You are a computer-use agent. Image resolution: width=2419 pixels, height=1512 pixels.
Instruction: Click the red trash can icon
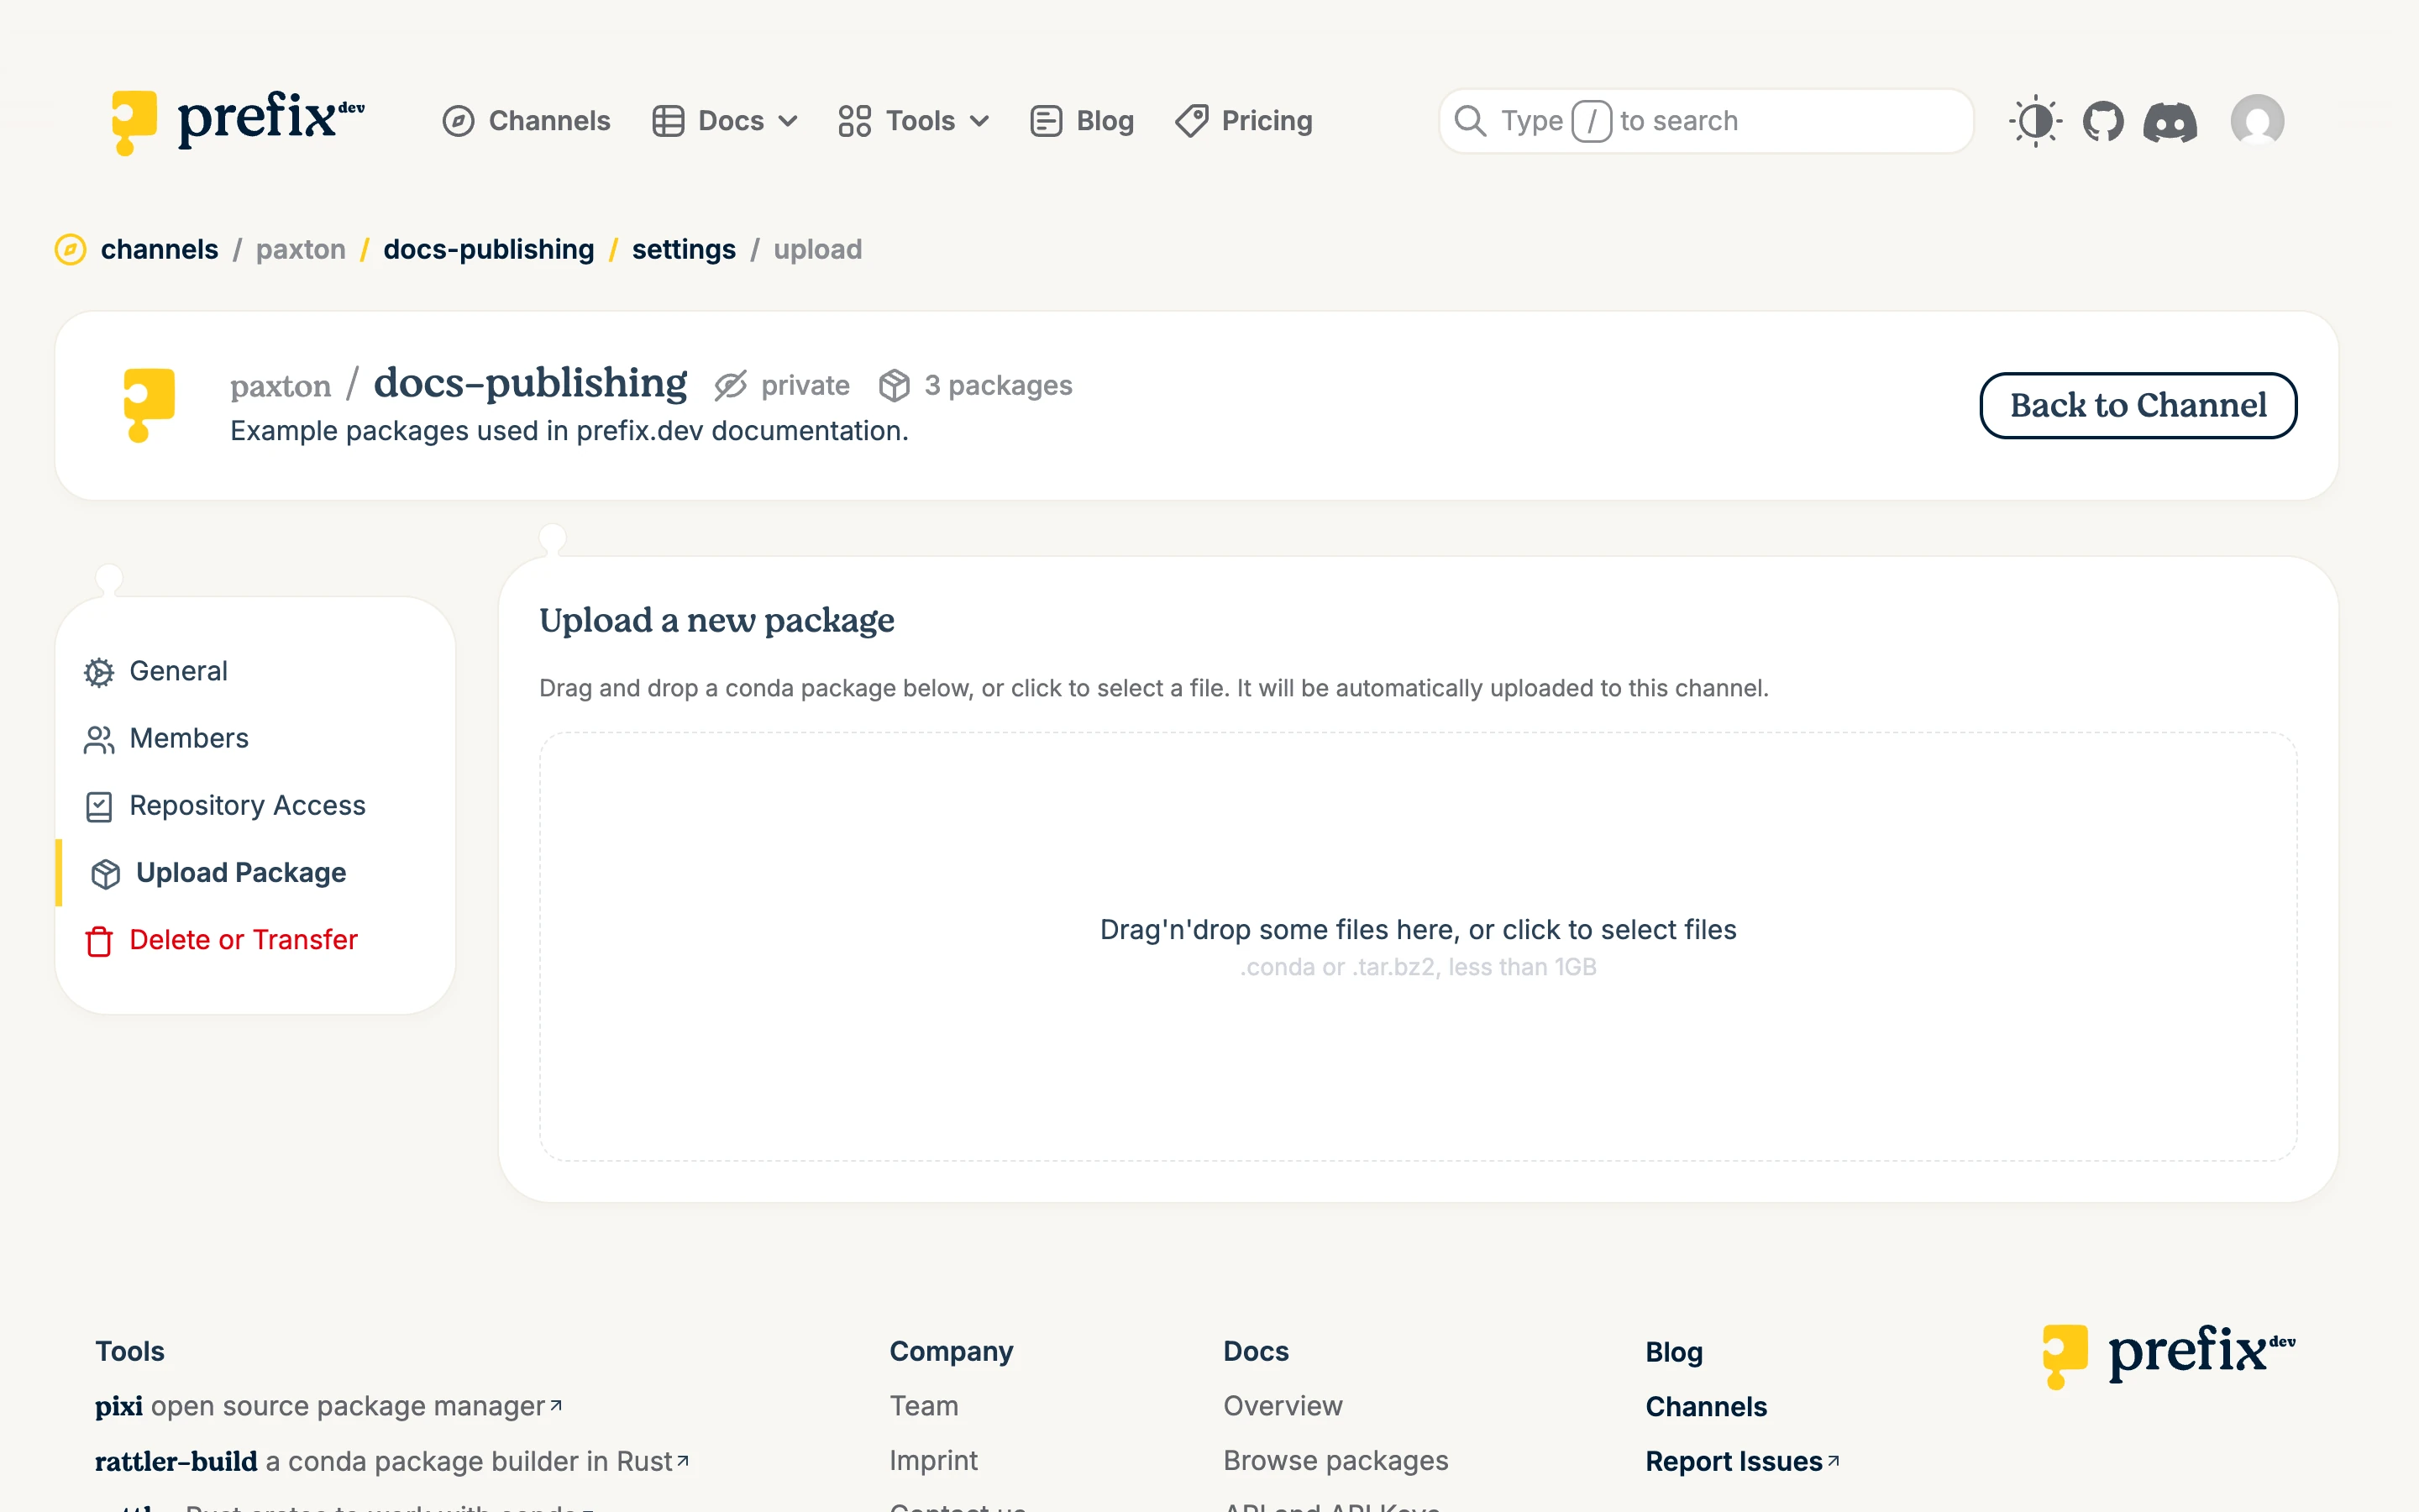tap(99, 941)
